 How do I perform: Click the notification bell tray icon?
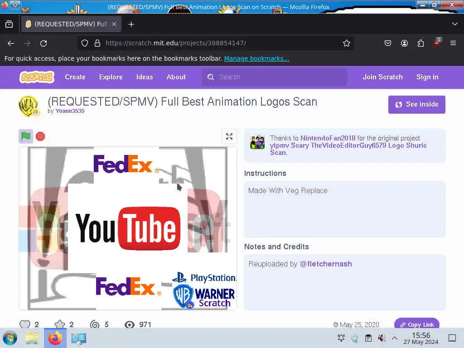341,338
